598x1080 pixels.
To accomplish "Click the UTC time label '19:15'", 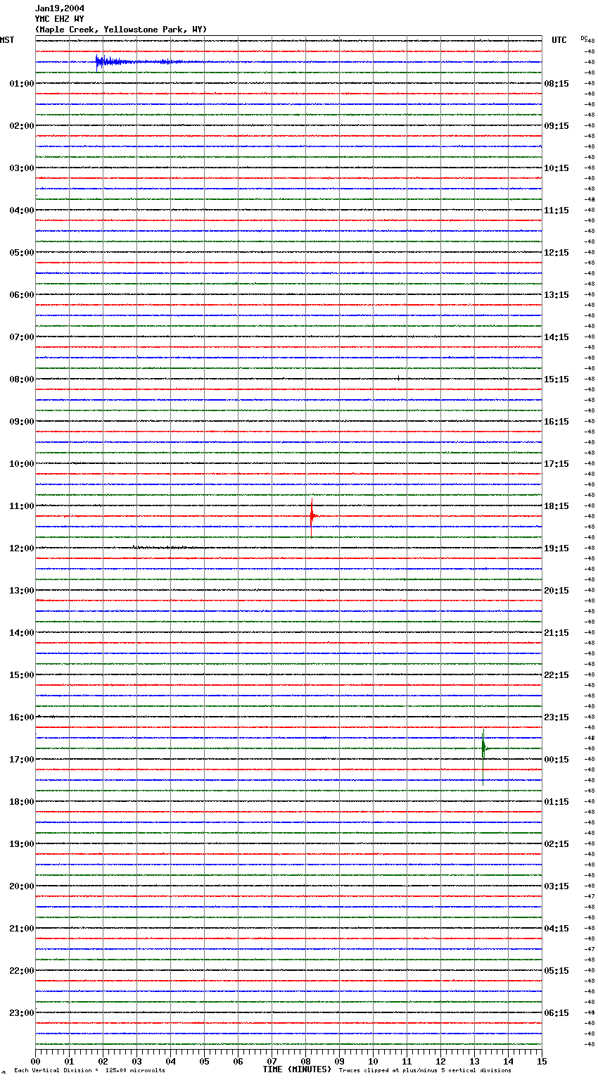I will [556, 548].
